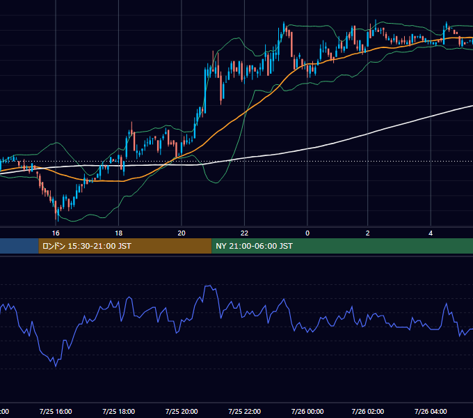Click the 7/26 00:00 time label
473x418 pixels.
coord(307,411)
